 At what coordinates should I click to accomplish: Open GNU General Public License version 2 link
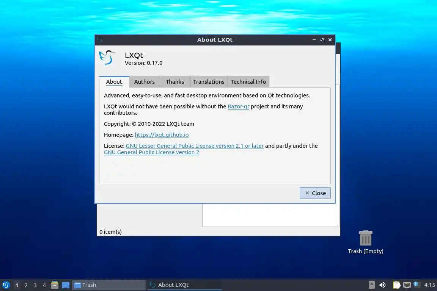(151, 152)
